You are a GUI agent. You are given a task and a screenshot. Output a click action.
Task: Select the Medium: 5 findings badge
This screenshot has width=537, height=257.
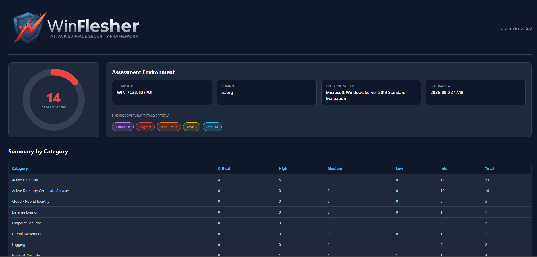(x=169, y=127)
